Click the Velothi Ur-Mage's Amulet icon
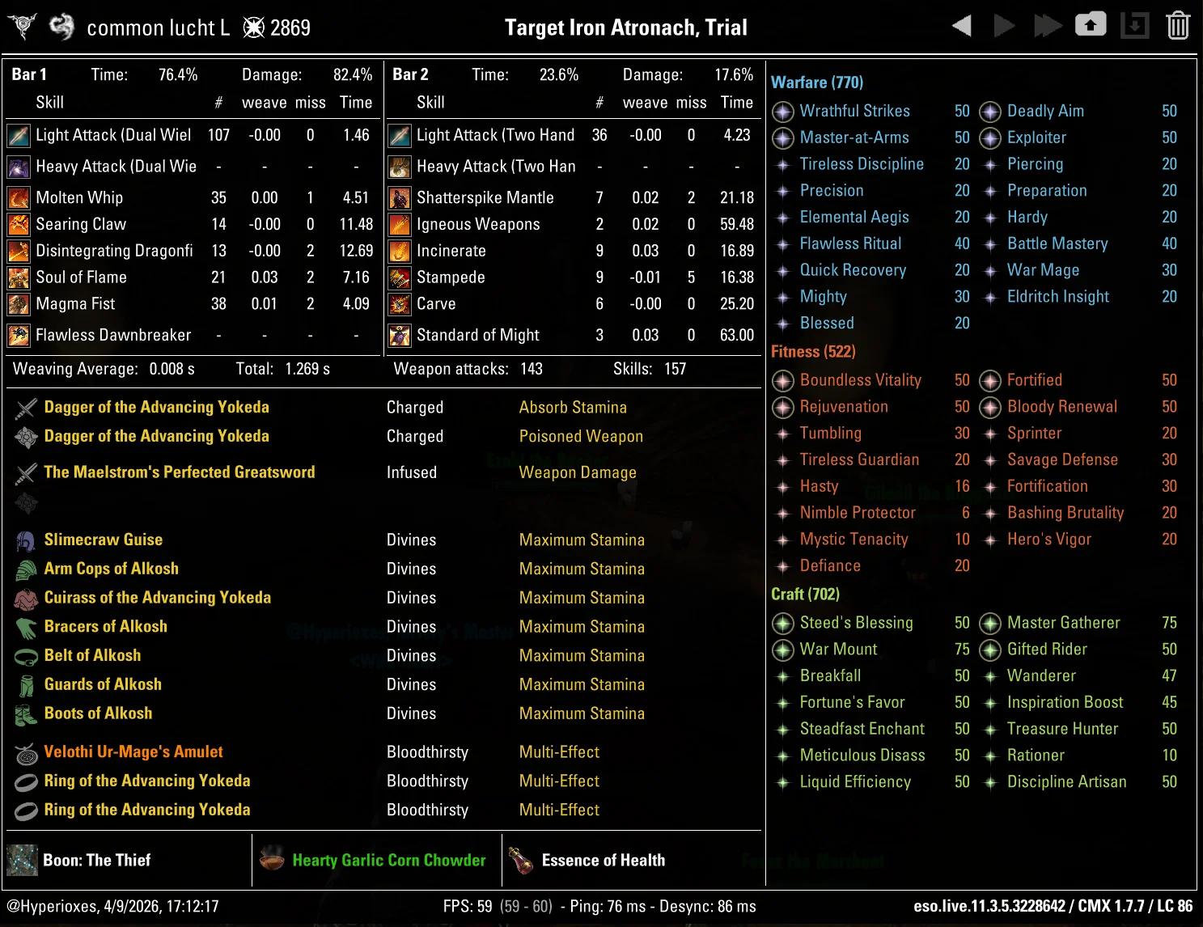The width and height of the screenshot is (1203, 927). (x=25, y=751)
